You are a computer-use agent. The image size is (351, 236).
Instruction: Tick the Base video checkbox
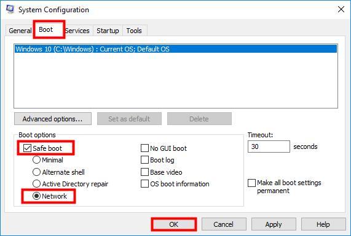coord(144,172)
